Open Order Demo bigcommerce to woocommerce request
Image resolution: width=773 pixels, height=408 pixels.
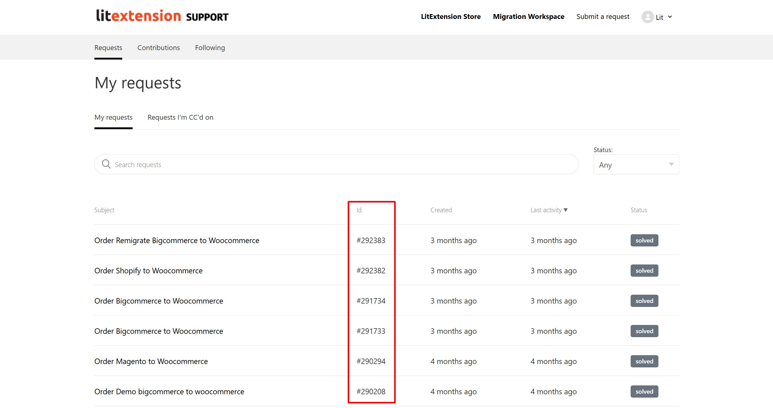[169, 392]
